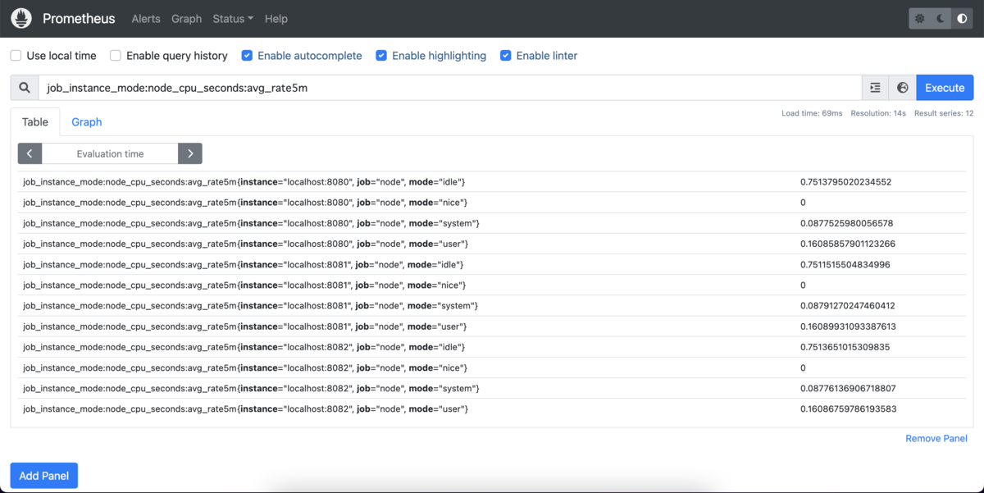Uncheck Enable highlighting
The height and width of the screenshot is (493, 984).
point(381,56)
